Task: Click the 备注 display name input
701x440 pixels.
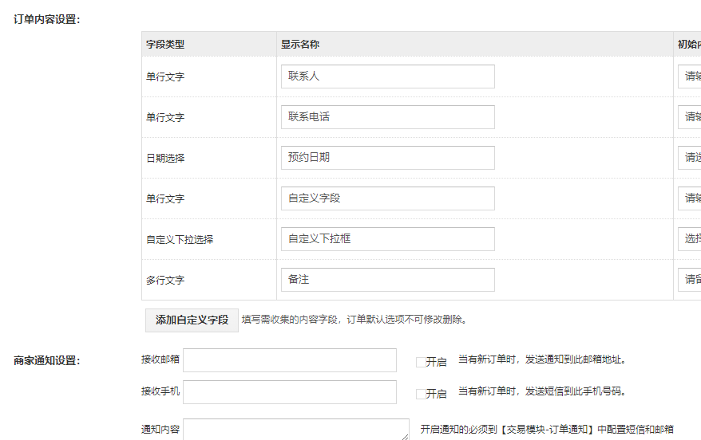Action: point(387,280)
